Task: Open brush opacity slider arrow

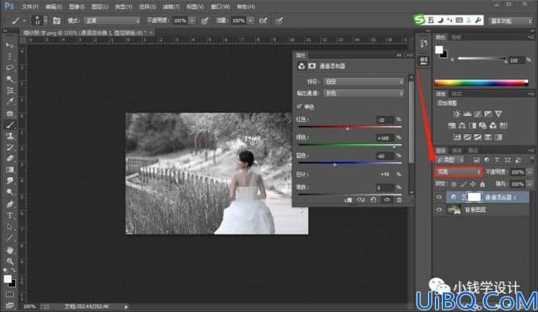Action: tap(192, 21)
